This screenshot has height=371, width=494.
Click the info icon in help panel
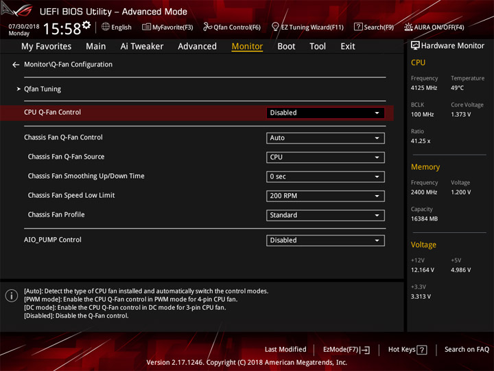tap(12, 295)
